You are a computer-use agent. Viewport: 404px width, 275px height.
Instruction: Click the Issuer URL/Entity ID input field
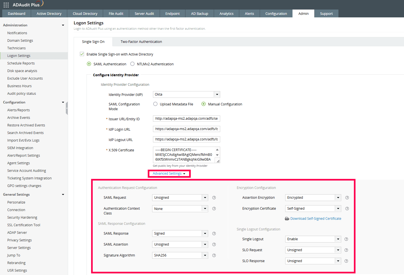(x=186, y=119)
